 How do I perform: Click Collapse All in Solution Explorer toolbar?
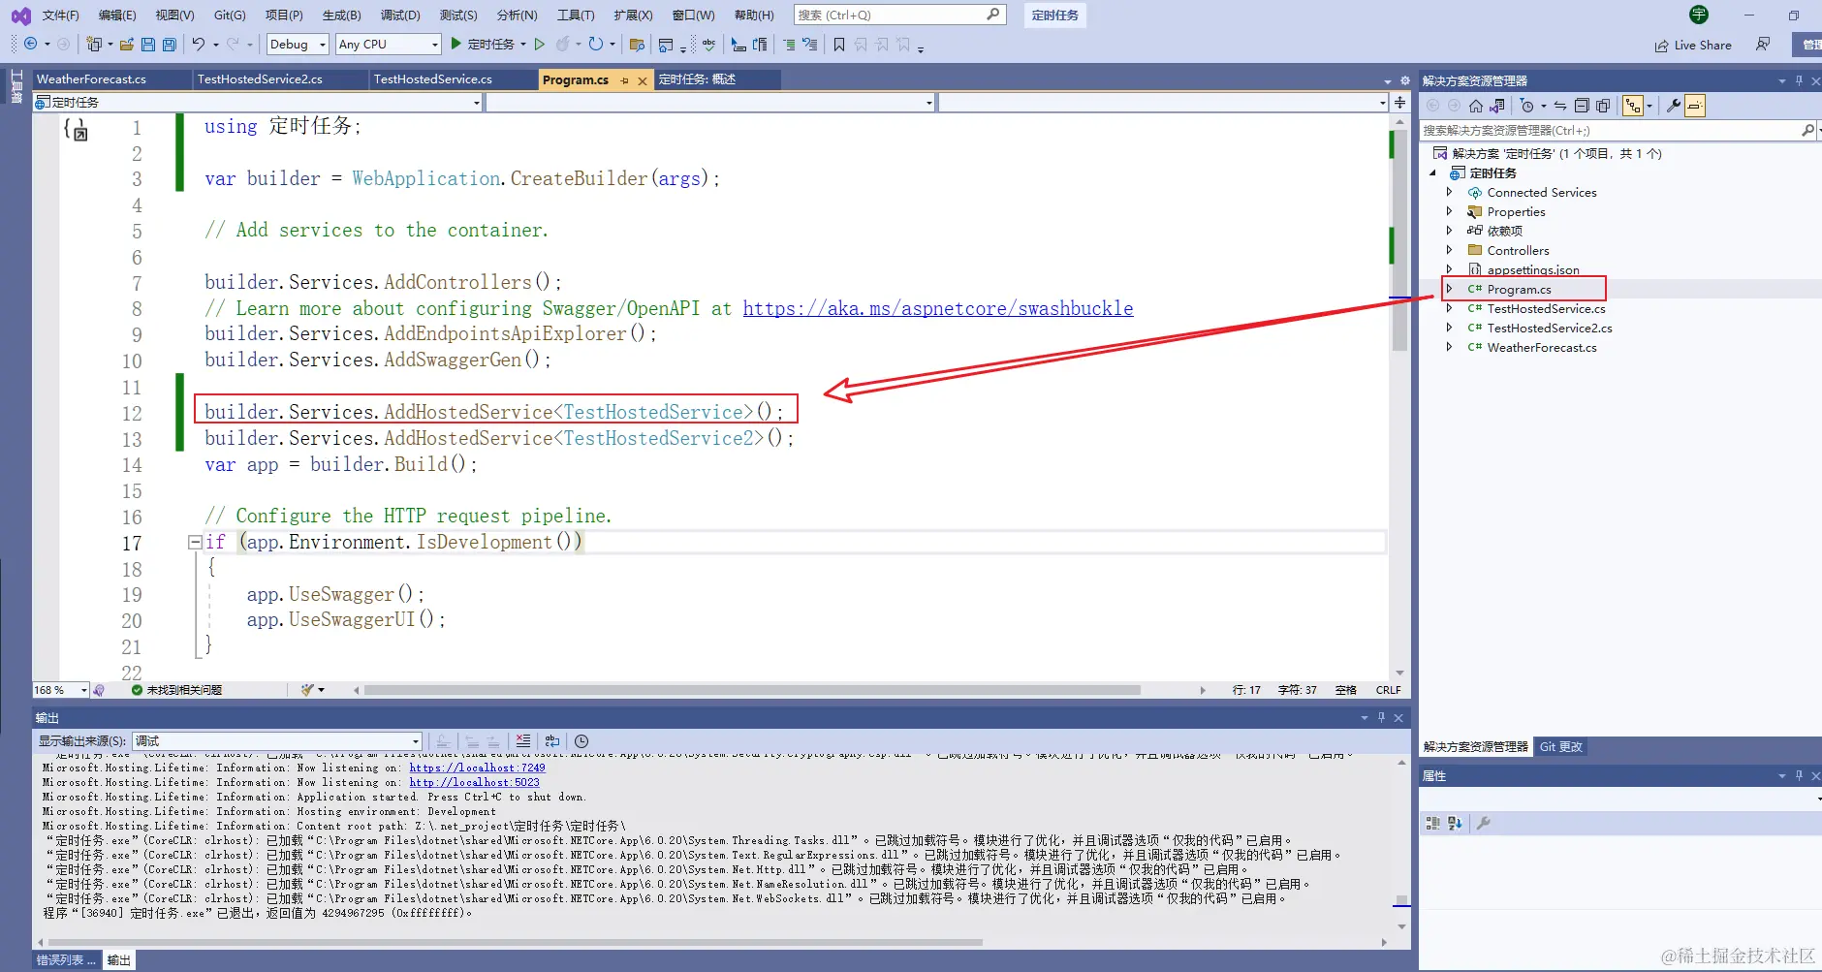(x=1582, y=106)
